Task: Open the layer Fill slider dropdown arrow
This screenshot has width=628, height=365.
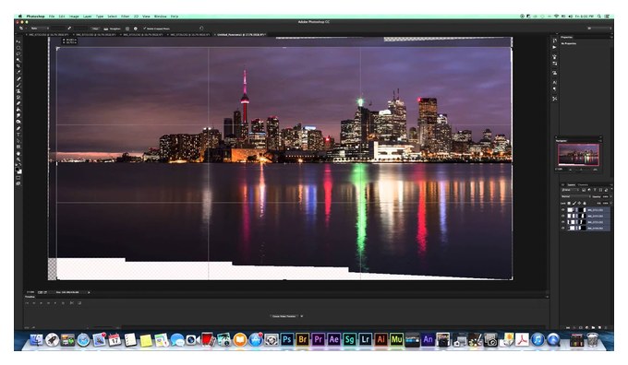Action: [611, 203]
